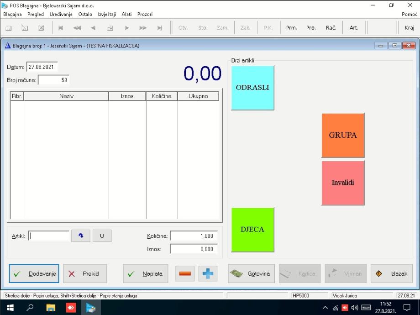The image size is (420, 315).
Task: Click the Izlazak exit button
Action: tap(392, 273)
